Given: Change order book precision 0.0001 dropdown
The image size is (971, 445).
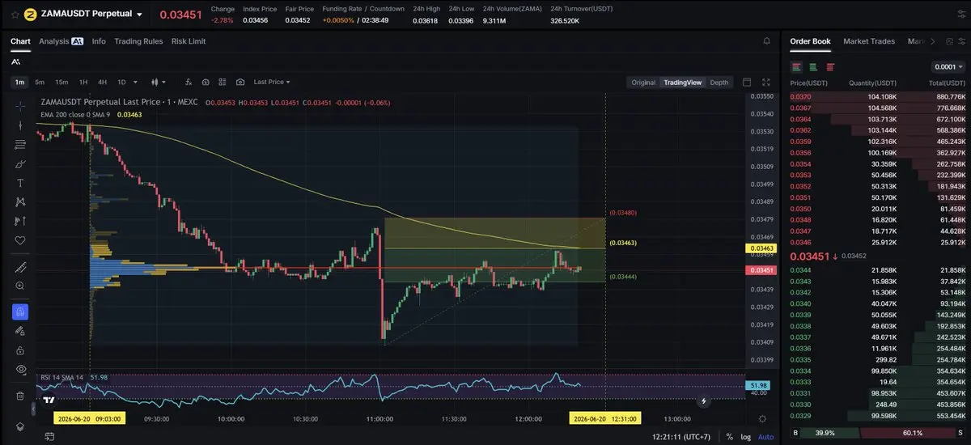Looking at the screenshot, I should 947,66.
